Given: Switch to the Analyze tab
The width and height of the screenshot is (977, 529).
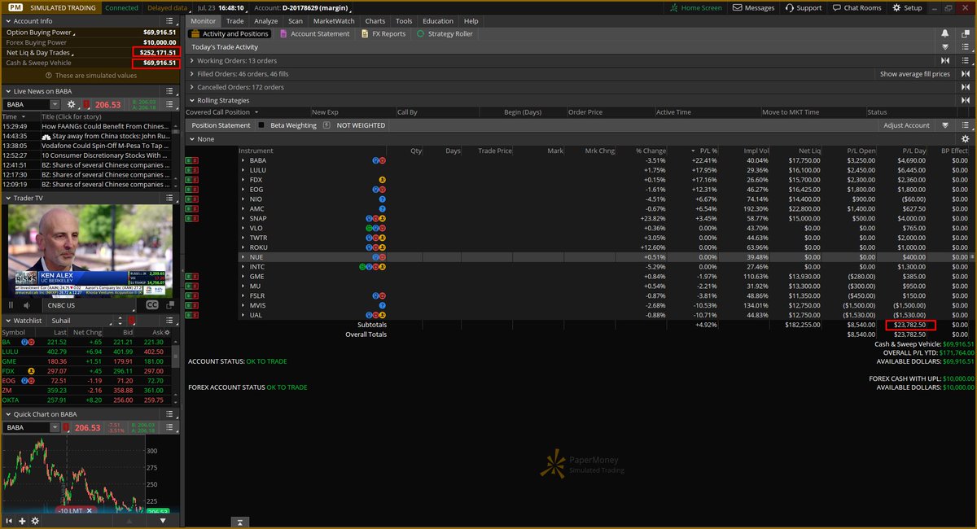Looking at the screenshot, I should coord(265,20).
